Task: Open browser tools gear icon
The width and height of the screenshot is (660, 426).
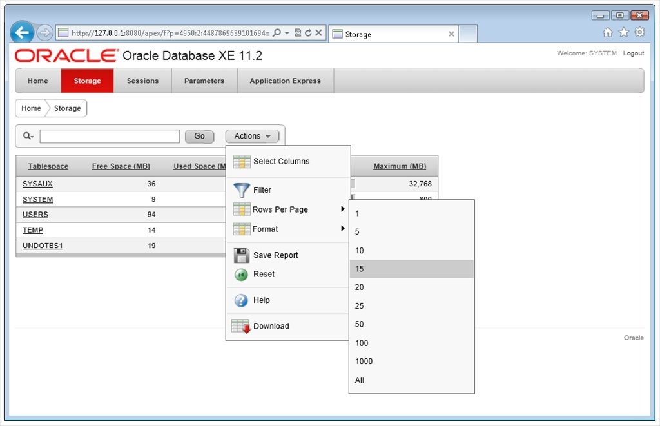Action: (639, 32)
